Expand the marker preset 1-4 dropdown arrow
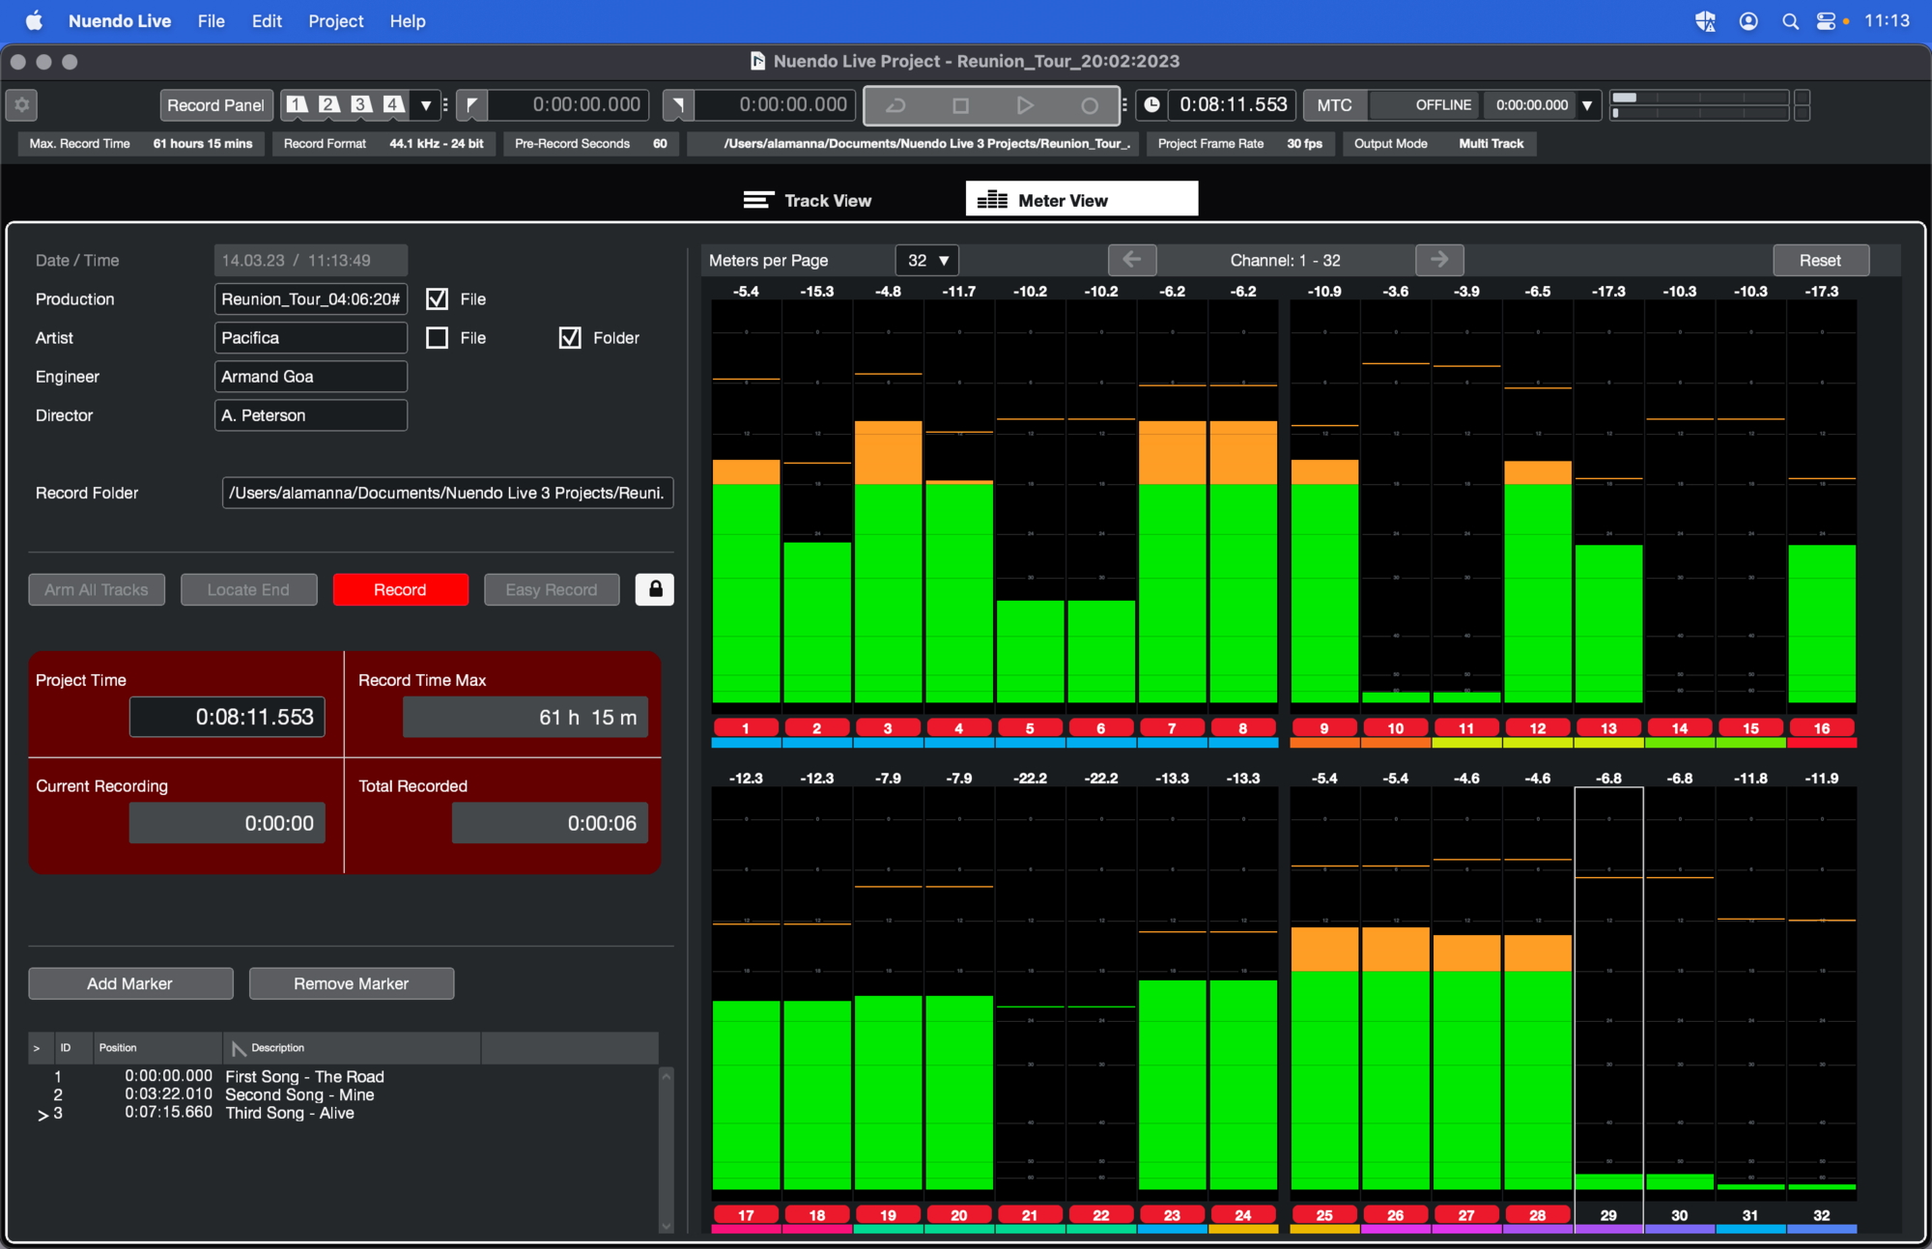Image resolution: width=1932 pixels, height=1249 pixels. 425,104
